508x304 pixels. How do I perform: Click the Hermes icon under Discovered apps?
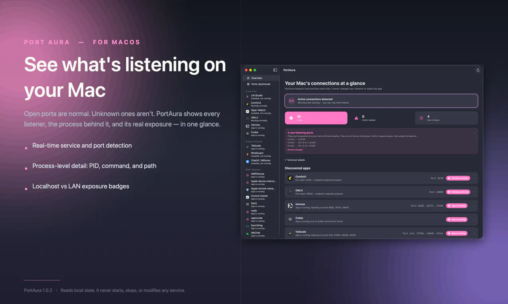pos(290,206)
